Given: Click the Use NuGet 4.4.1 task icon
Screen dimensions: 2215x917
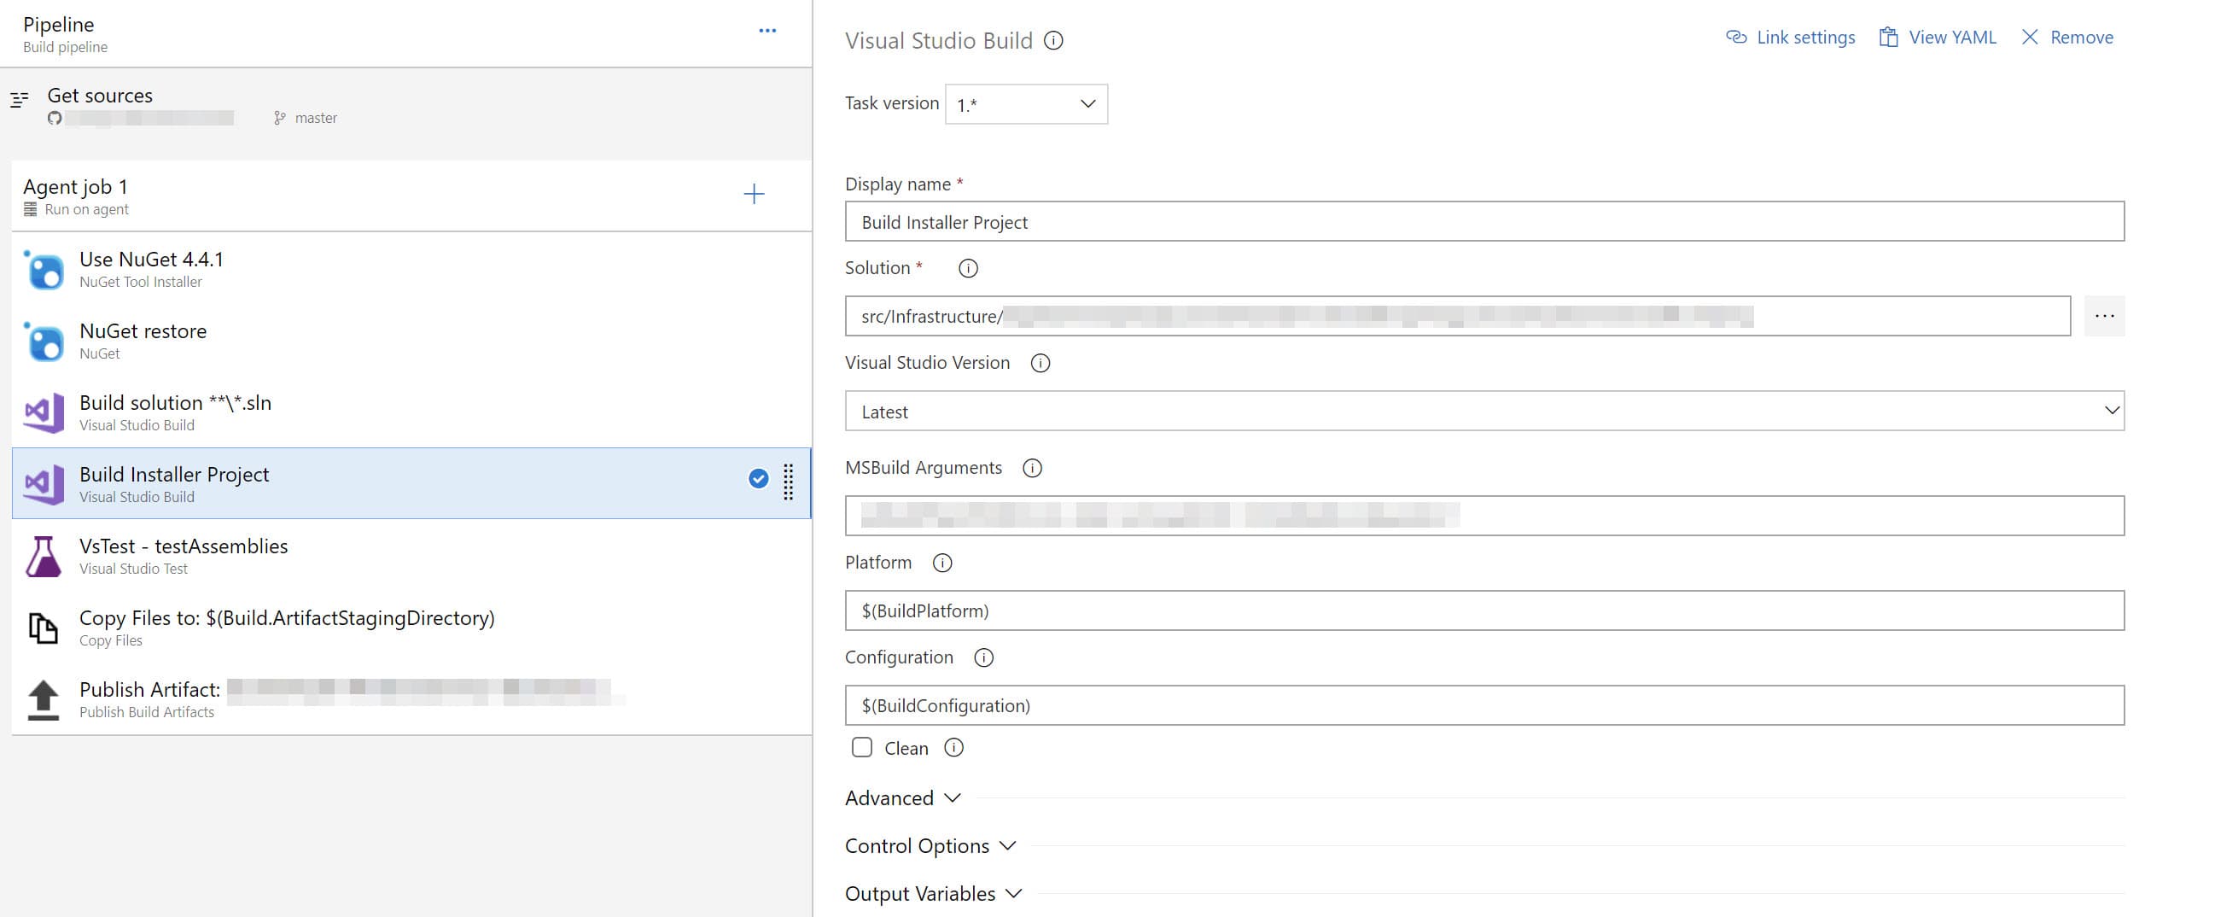Looking at the screenshot, I should point(44,269).
